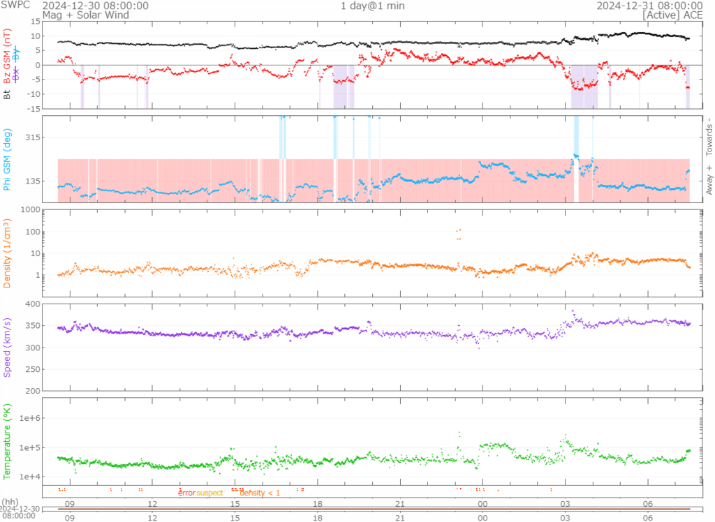This screenshot has height=522, width=715.
Task: Click the struck-through blue 'By' label
Action: click(16, 54)
